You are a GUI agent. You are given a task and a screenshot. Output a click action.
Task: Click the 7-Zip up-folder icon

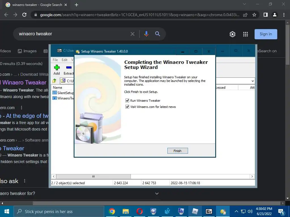[x=54, y=81]
